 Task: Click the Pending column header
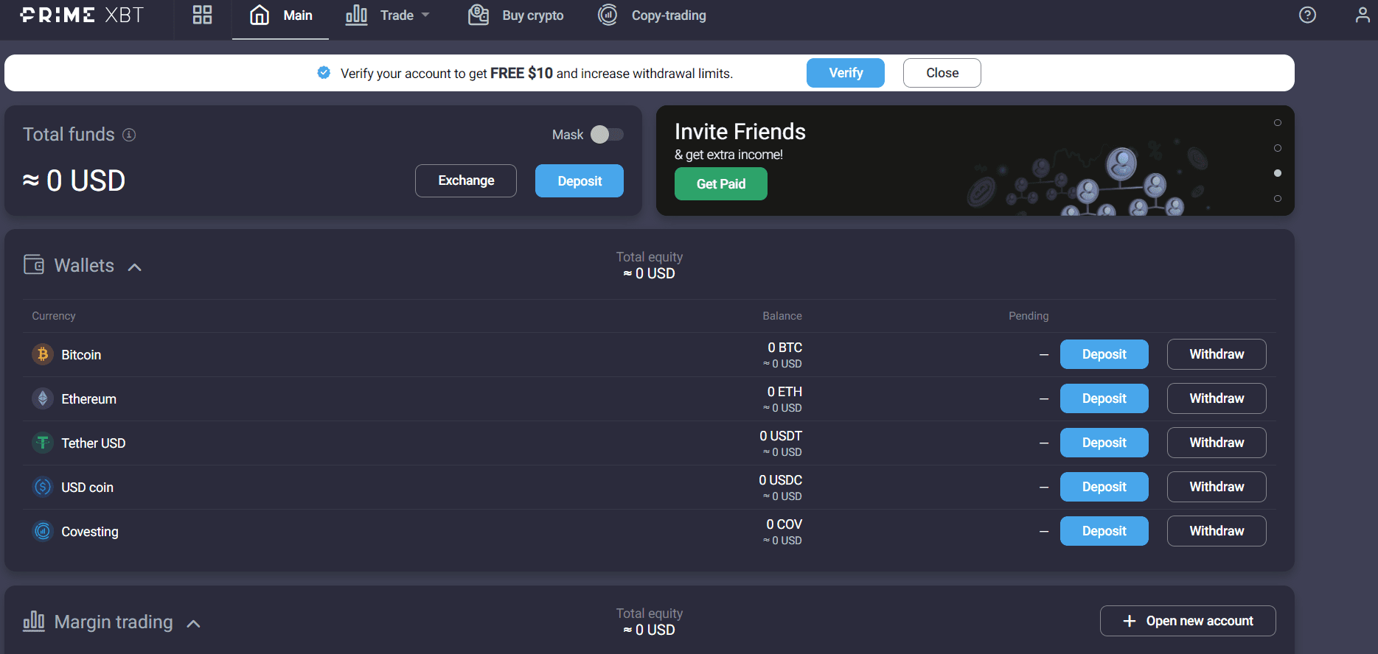pyautogui.click(x=1029, y=316)
